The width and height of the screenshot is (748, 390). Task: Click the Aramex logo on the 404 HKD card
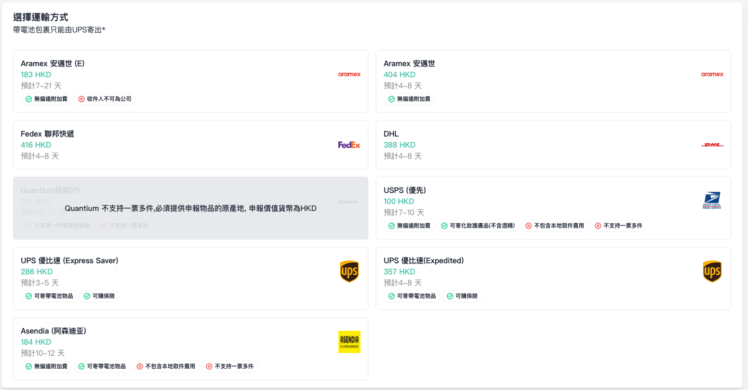tap(712, 74)
